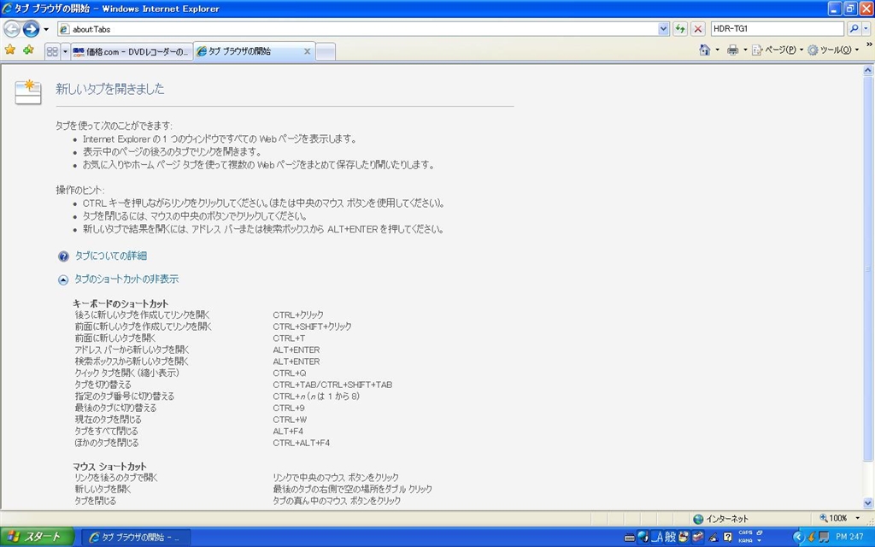Viewport: 875px width, 547px height.
Task: Click the magnifier Search button
Action: tap(854, 28)
